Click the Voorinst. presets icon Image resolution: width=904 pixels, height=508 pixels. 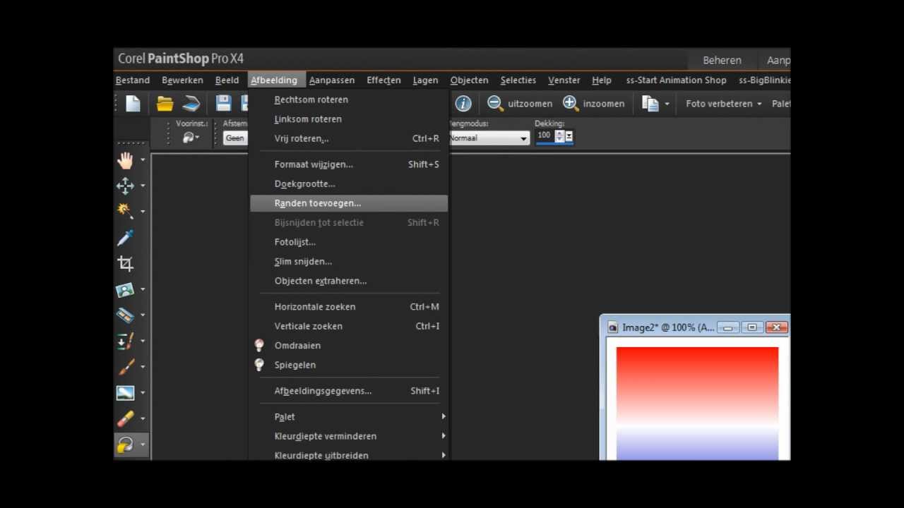point(189,138)
